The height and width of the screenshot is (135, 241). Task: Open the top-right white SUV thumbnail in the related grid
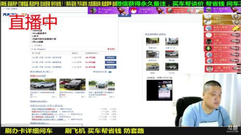[172, 41]
